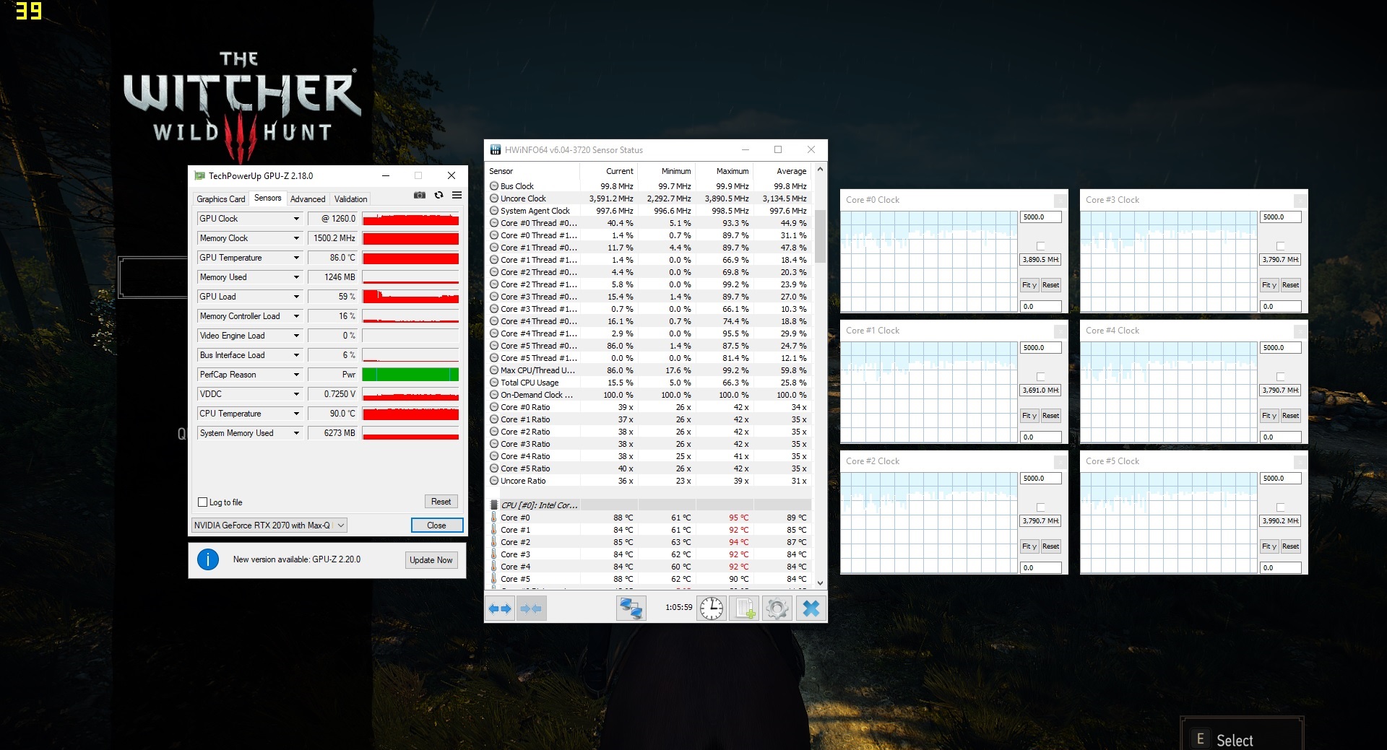This screenshot has height=750, width=1387.
Task: Click the blue X icon in HWiNFO toolbar
Action: tap(811, 609)
